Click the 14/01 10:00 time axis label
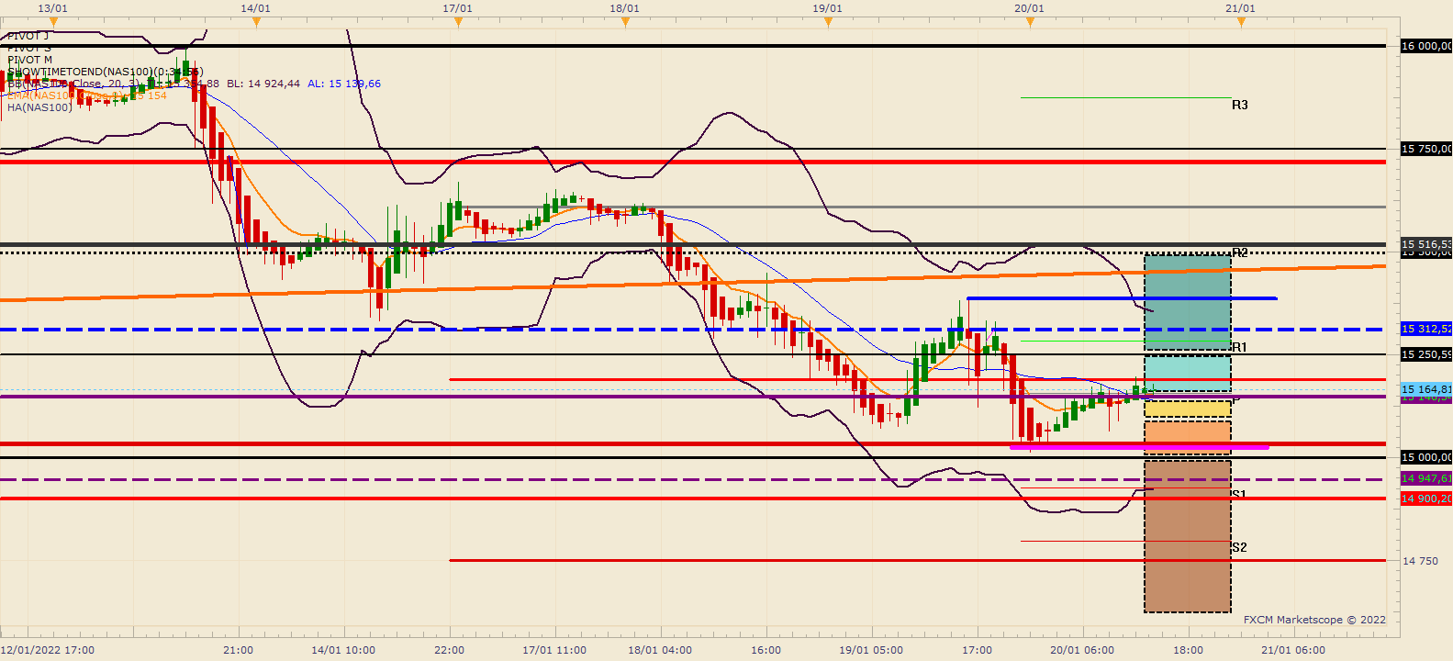Image resolution: width=1453 pixels, height=661 pixels. [343, 650]
